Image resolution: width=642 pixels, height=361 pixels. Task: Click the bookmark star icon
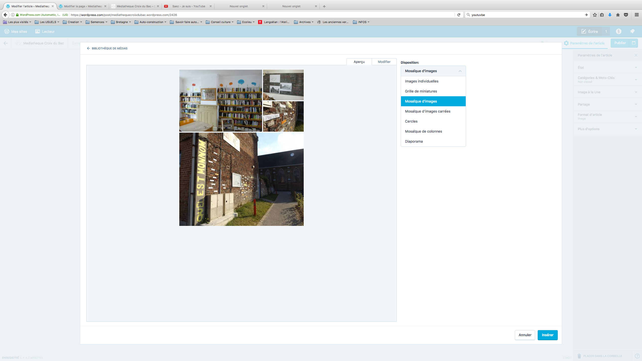pyautogui.click(x=595, y=15)
